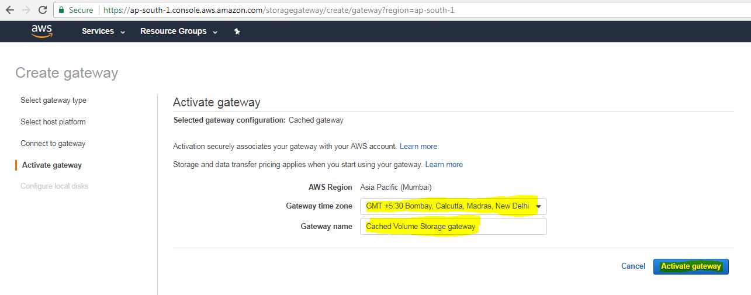The width and height of the screenshot is (751, 295).
Task: Open Learn more link about activation
Action: coord(418,147)
